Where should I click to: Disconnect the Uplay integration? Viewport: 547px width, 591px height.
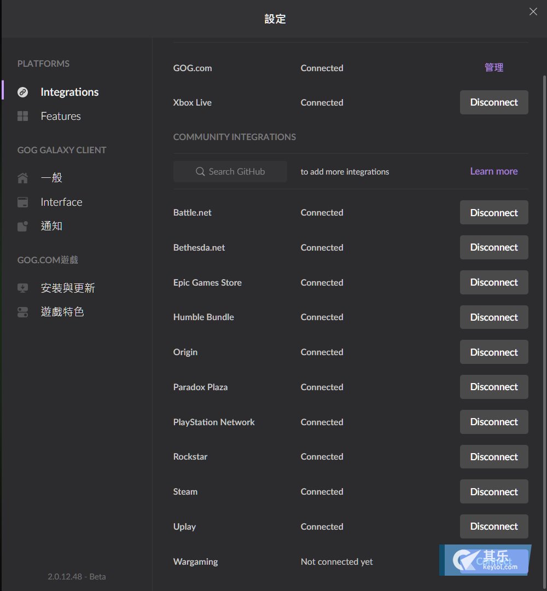494,526
